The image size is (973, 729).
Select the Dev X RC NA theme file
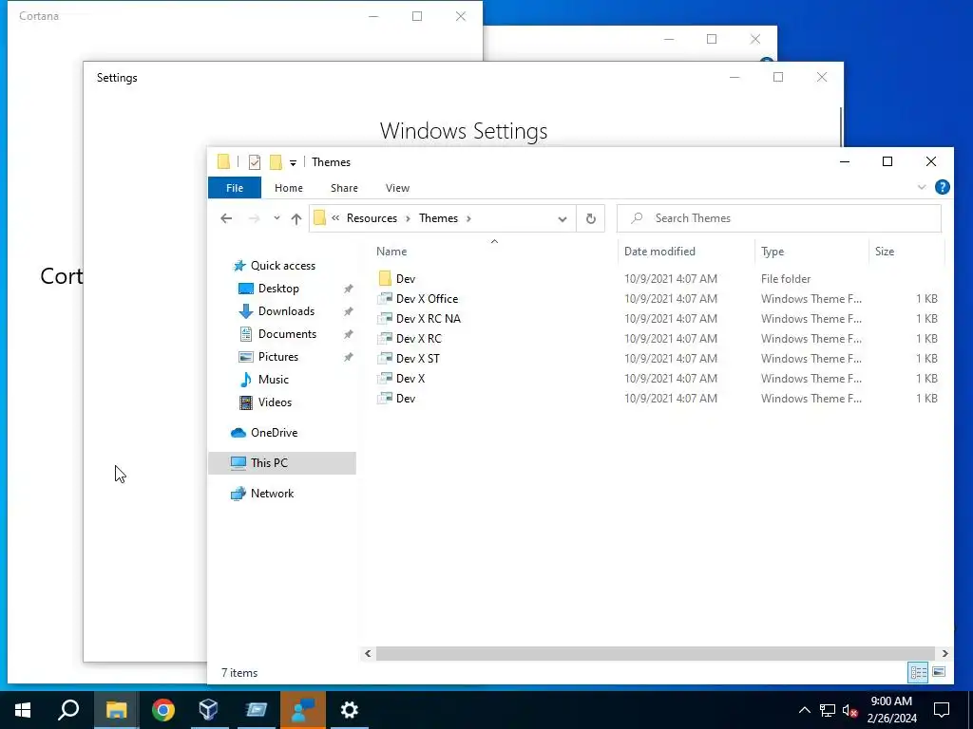click(429, 319)
